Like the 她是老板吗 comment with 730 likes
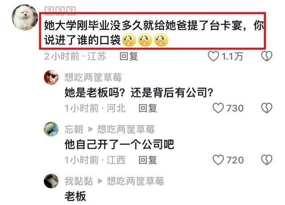The image size is (285, 205). click(x=218, y=108)
